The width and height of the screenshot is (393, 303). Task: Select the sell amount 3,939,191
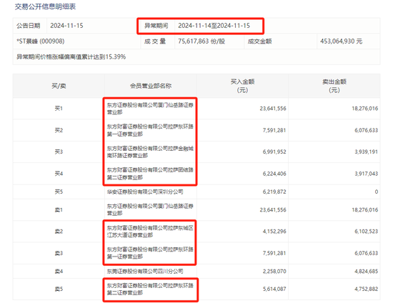(x=366, y=152)
